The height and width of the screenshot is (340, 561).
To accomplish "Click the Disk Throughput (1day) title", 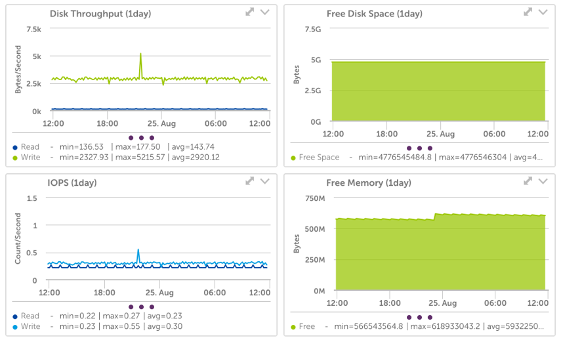I will tap(100, 14).
